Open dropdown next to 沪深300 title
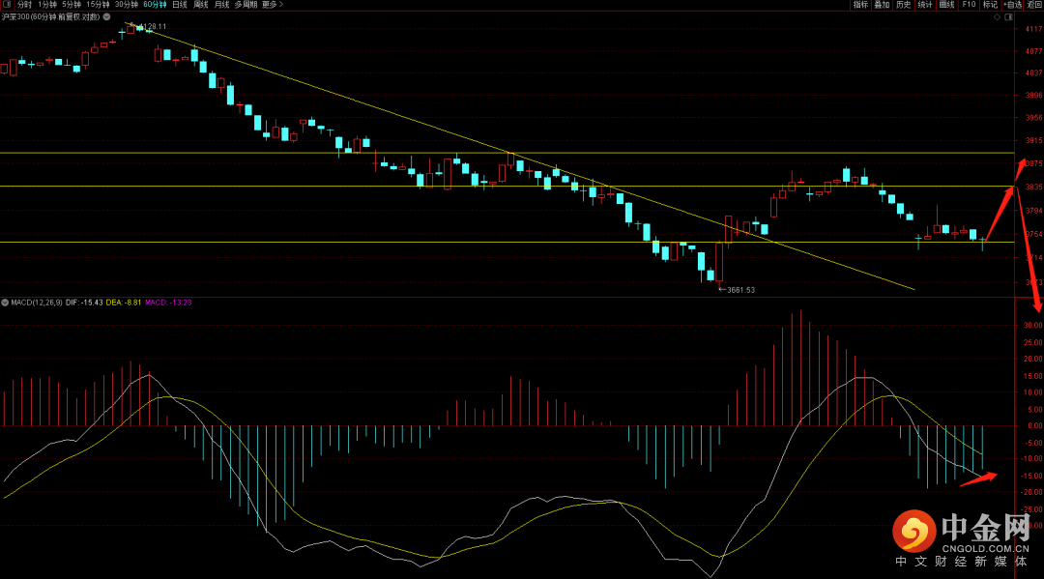The image size is (1044, 579). (x=108, y=17)
